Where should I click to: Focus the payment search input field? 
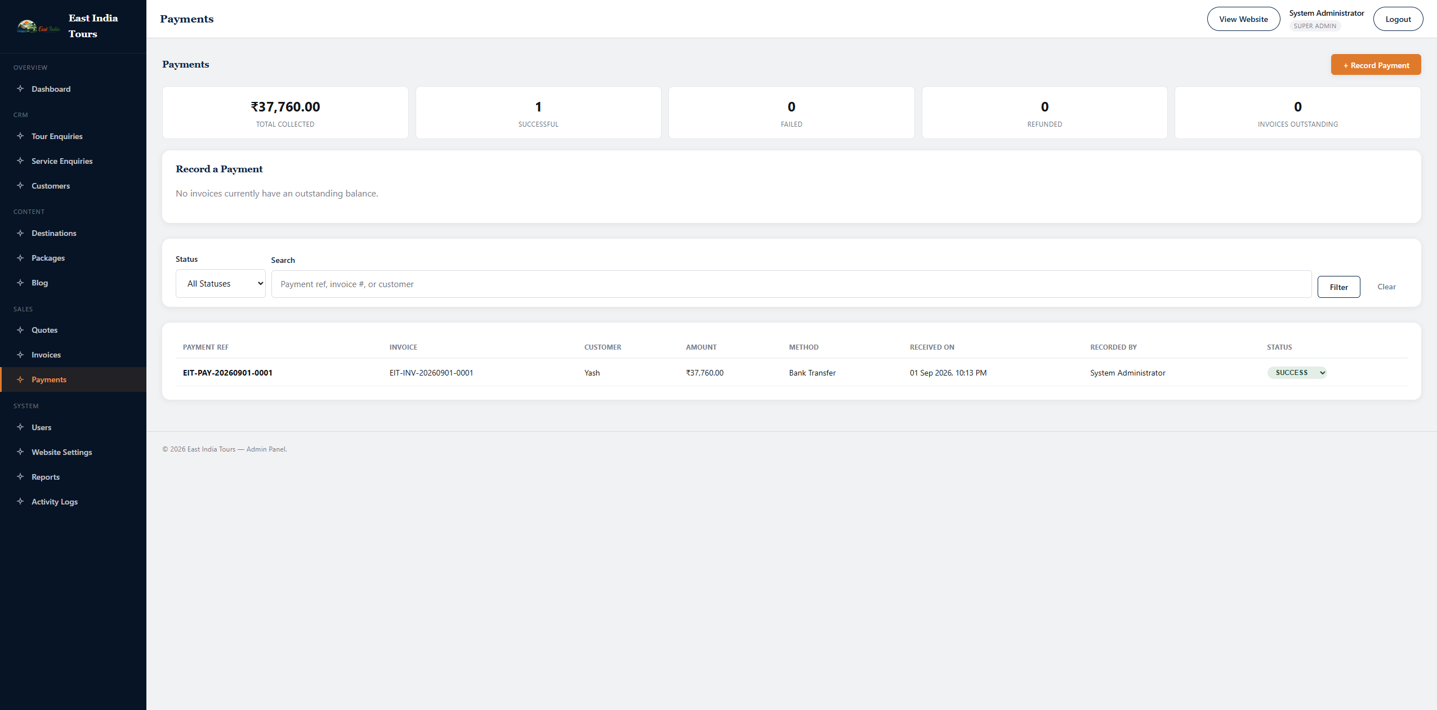click(791, 284)
